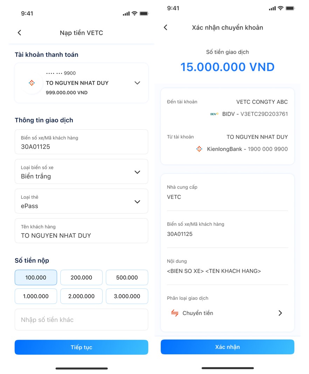Edit the Biển số xe/Mã khách hàng field

(x=81, y=142)
